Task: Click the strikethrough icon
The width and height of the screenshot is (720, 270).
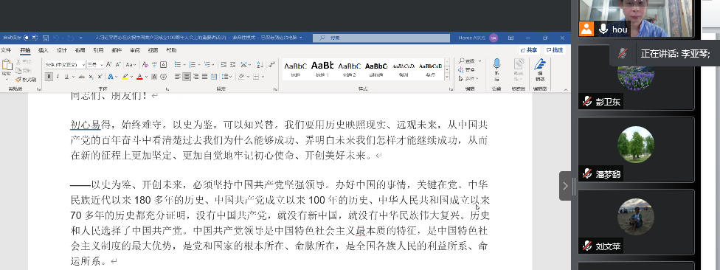Action: tap(81, 77)
